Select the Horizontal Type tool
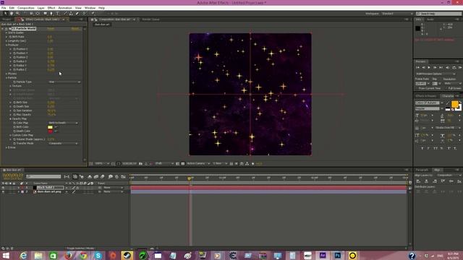Screen dimensions: 463x260 [x=58, y=13]
